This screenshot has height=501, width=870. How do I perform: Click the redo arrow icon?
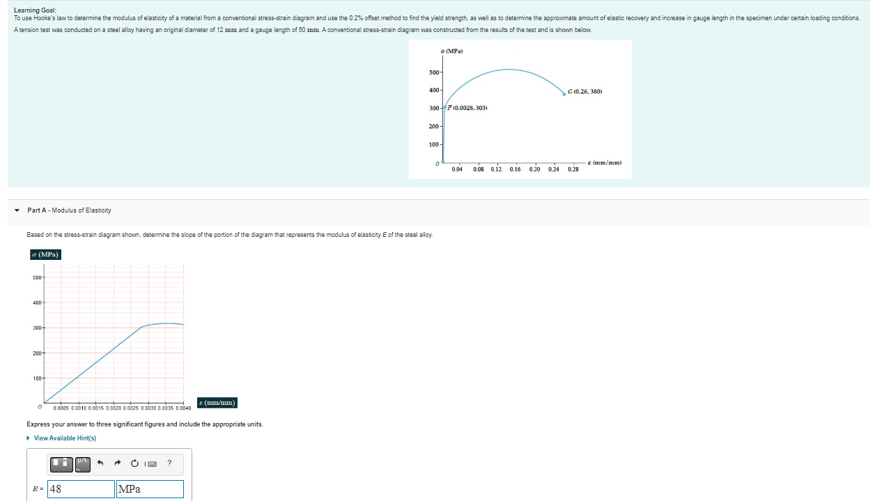click(x=118, y=463)
